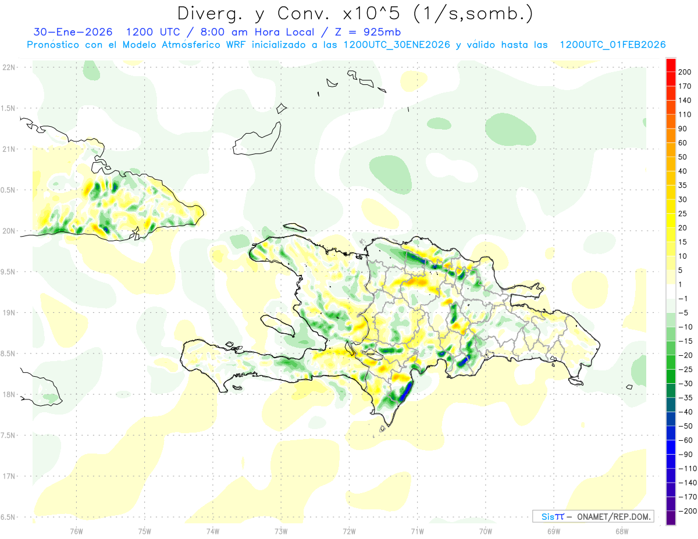This screenshot has width=698, height=539.
Task: Click the longitude label '75W'
Action: tap(144, 530)
